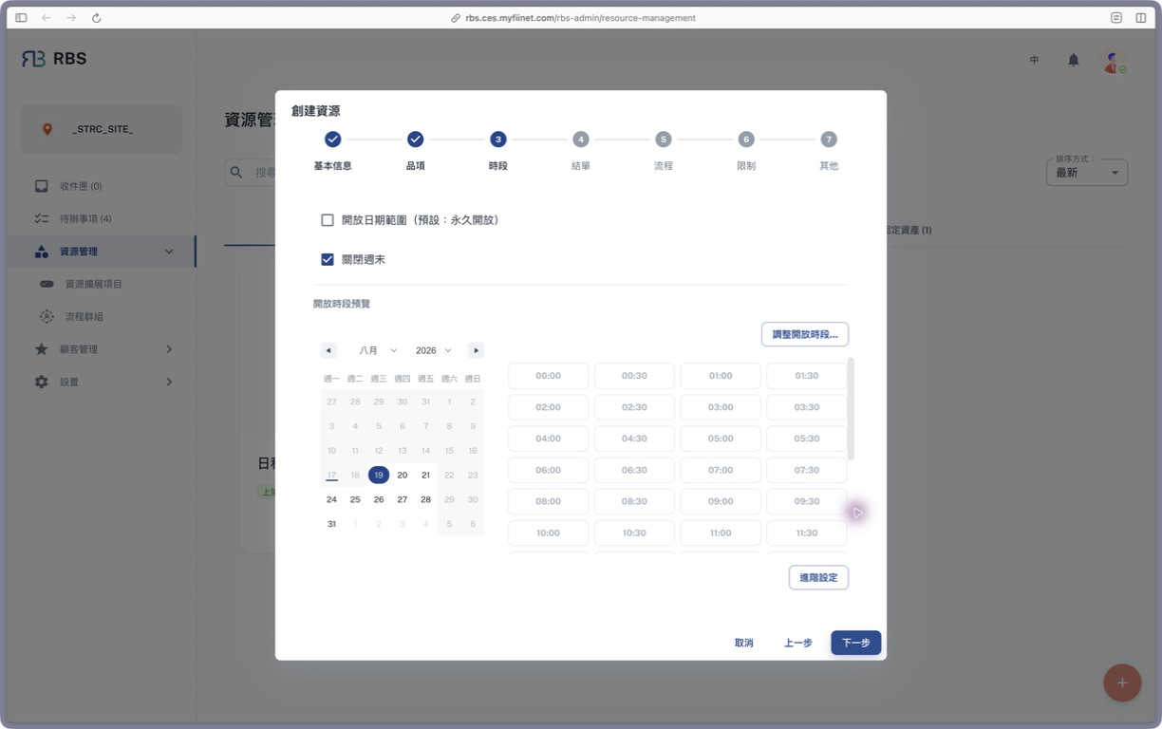Viewport: 1162px width, 729px height.
Task: Open the 八月 month dropdown
Action: [378, 350]
